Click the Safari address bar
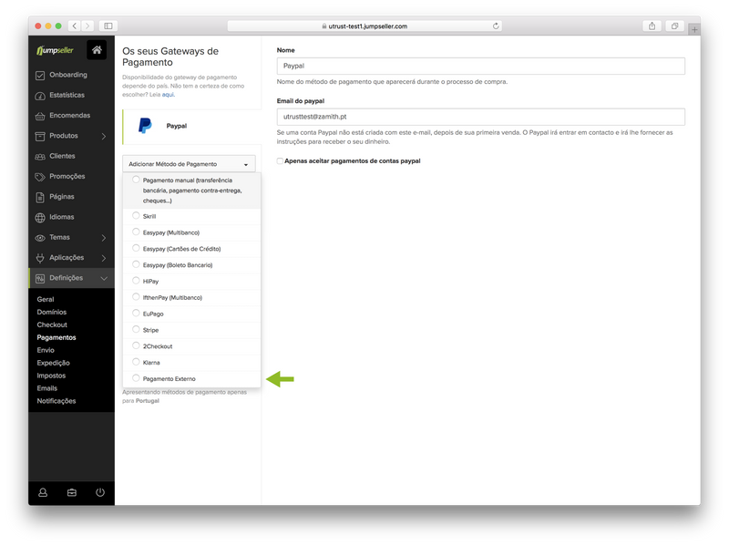The height and width of the screenshot is (546, 729). [364, 26]
